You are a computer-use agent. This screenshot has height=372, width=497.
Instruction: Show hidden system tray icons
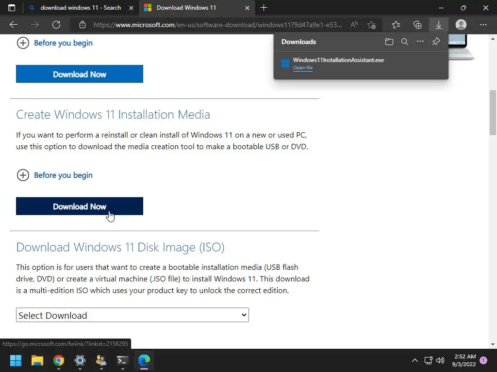414,360
